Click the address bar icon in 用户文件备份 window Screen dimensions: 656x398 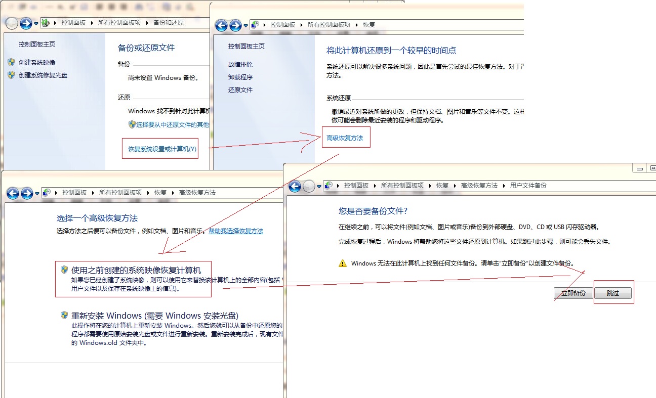click(x=329, y=186)
